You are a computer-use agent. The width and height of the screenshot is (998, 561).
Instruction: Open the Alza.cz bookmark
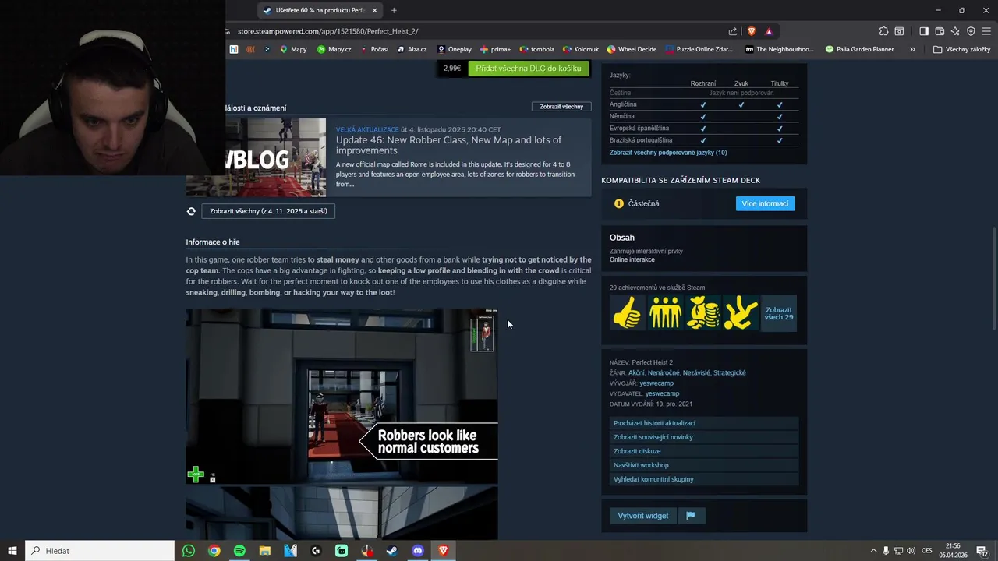(412, 49)
